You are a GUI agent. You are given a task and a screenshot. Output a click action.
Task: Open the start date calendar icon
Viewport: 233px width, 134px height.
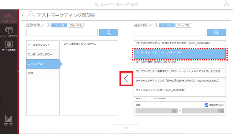pos(175,111)
